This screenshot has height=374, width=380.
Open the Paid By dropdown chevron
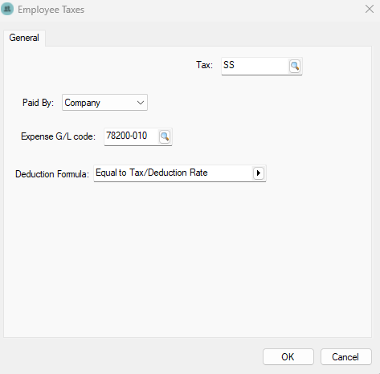141,103
